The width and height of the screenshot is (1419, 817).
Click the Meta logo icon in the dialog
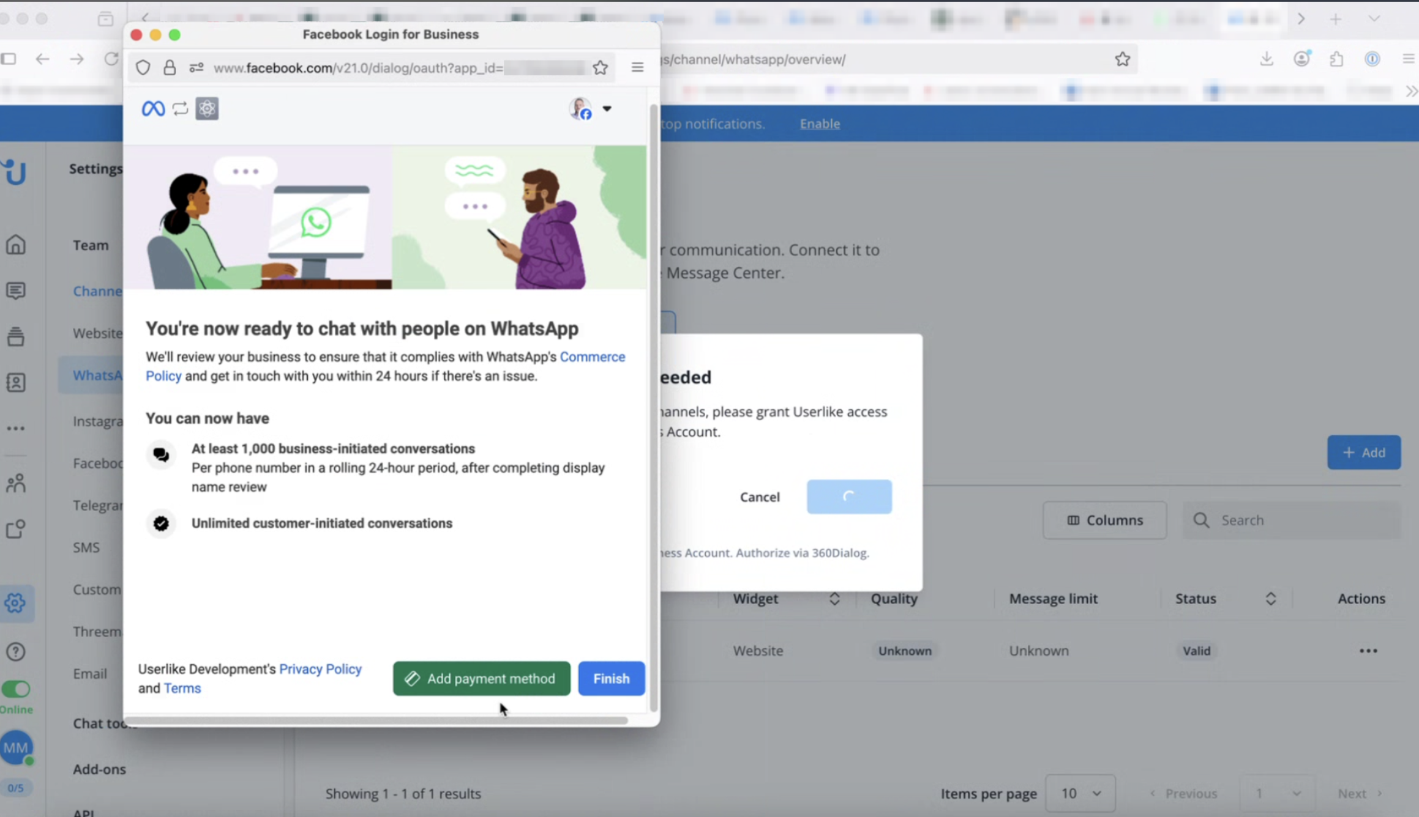153,109
